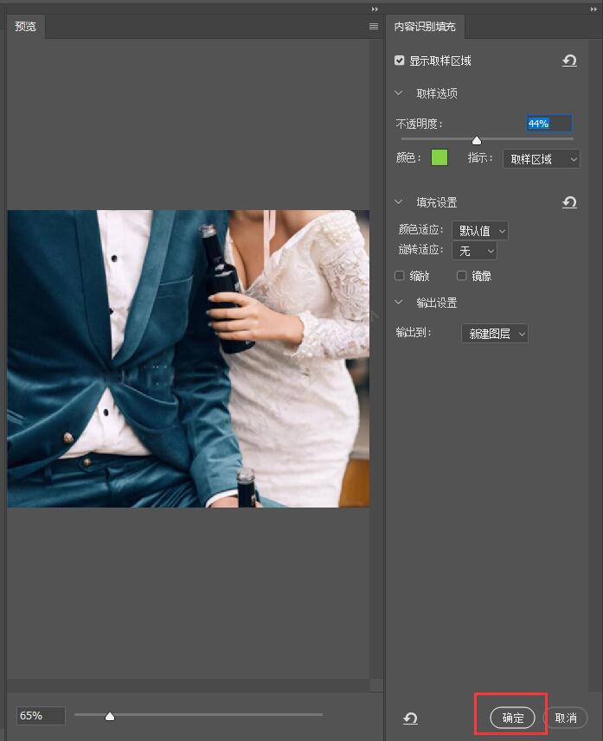Image resolution: width=603 pixels, height=741 pixels.
Task: Select the 内容识别填充 tab
Action: click(425, 27)
